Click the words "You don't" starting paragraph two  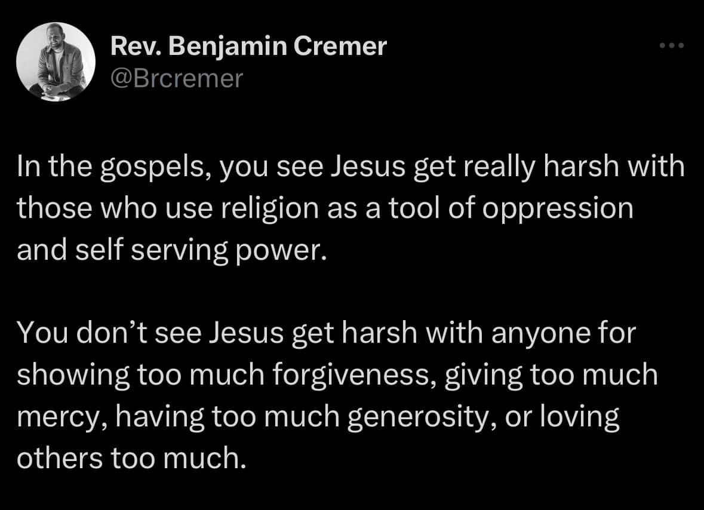76,333
